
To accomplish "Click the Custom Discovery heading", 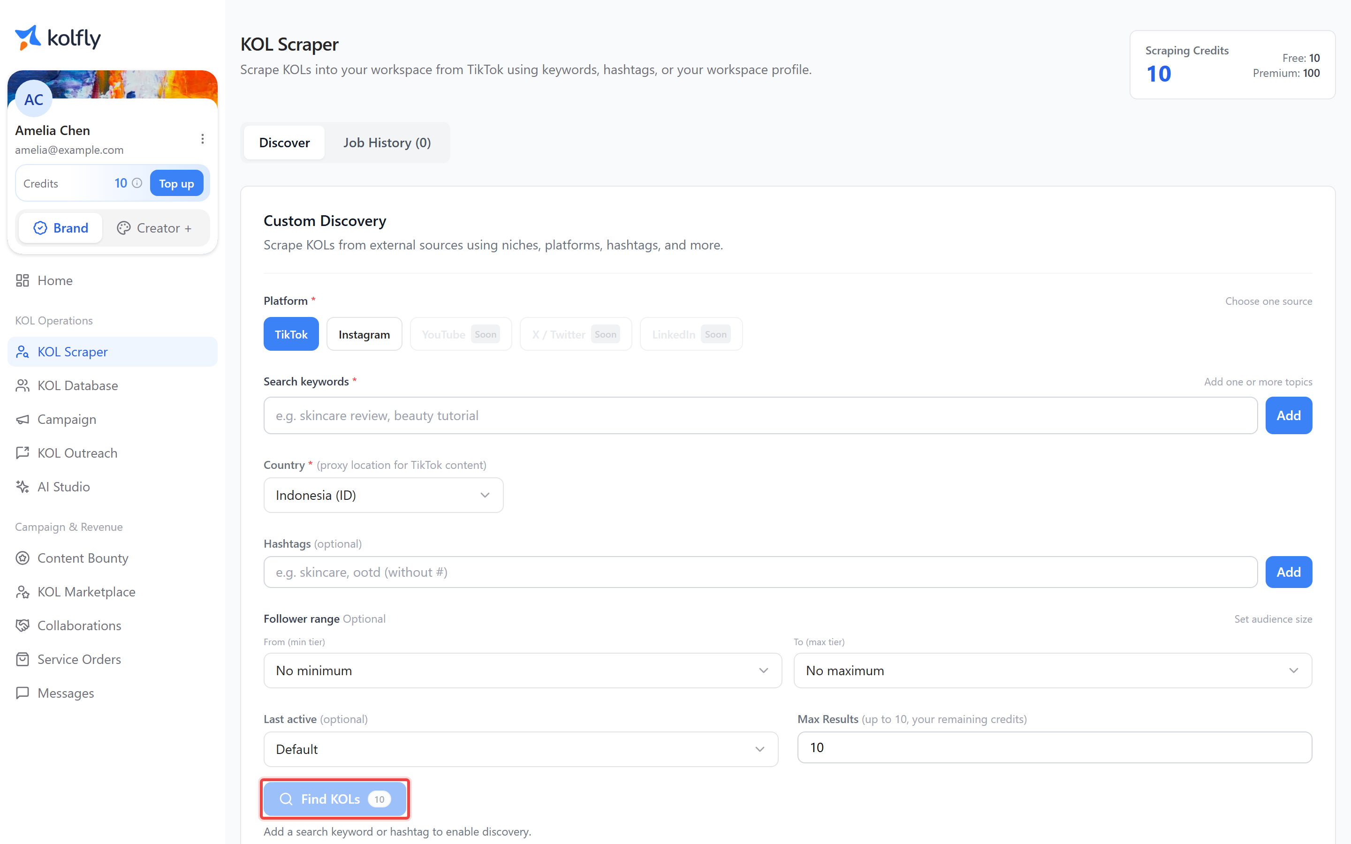I will point(325,221).
